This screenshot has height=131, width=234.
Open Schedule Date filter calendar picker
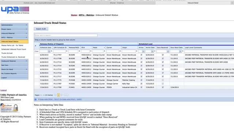pyautogui.click(x=49, y=51)
